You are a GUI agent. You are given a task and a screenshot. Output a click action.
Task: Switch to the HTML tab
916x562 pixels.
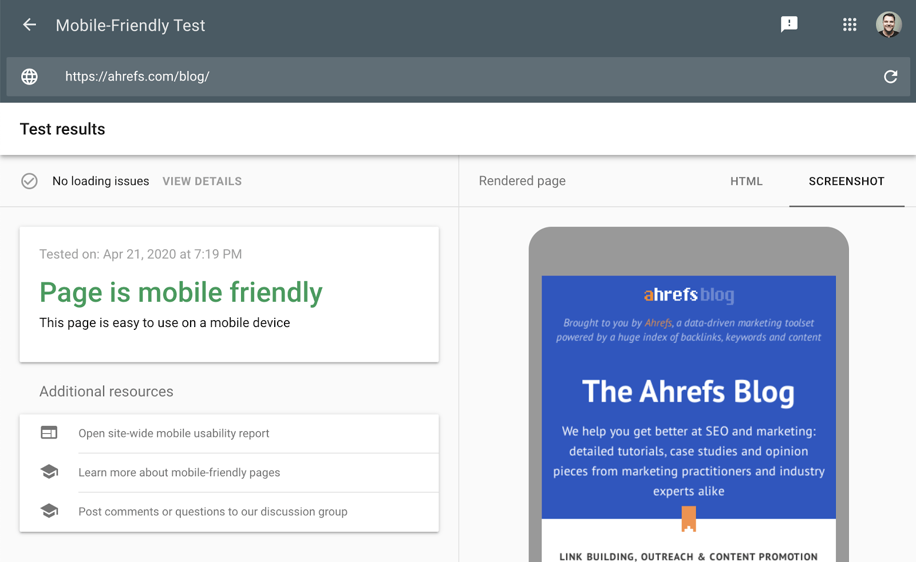746,181
